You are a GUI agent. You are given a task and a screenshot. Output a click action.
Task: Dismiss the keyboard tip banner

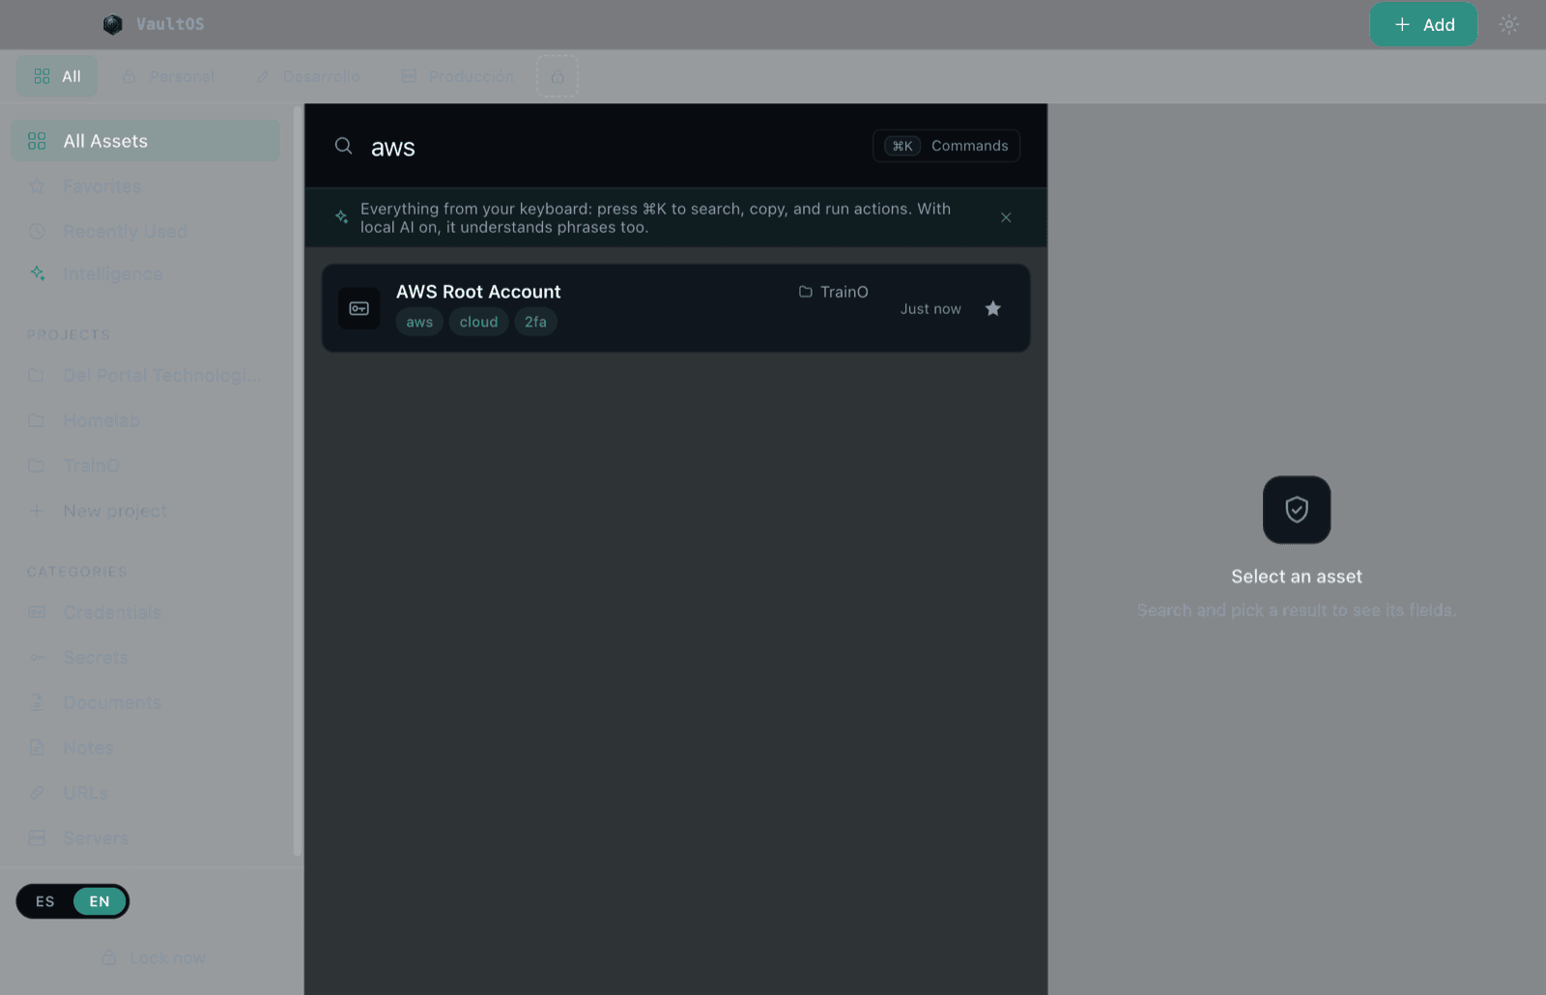coord(1006,217)
